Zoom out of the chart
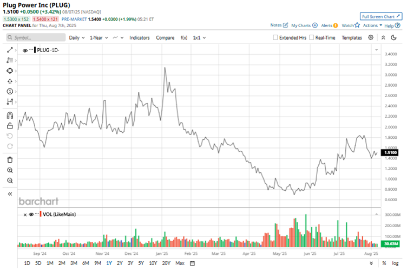The height and width of the screenshot is (270, 407). (10, 181)
